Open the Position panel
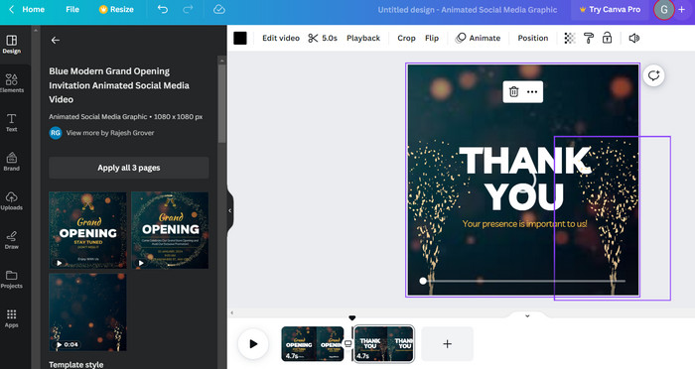The width and height of the screenshot is (695, 369). point(533,38)
